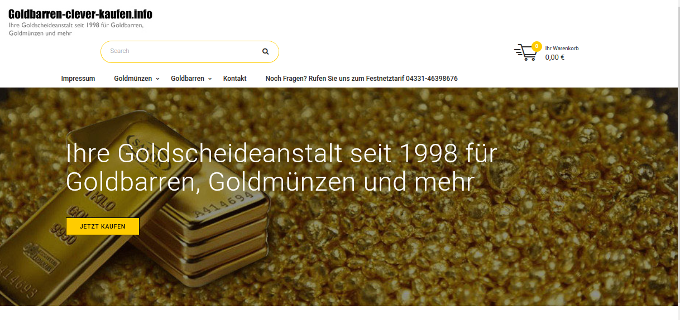Open the Kontakt menu item
Screen dimensions: 680x320
tap(235, 79)
